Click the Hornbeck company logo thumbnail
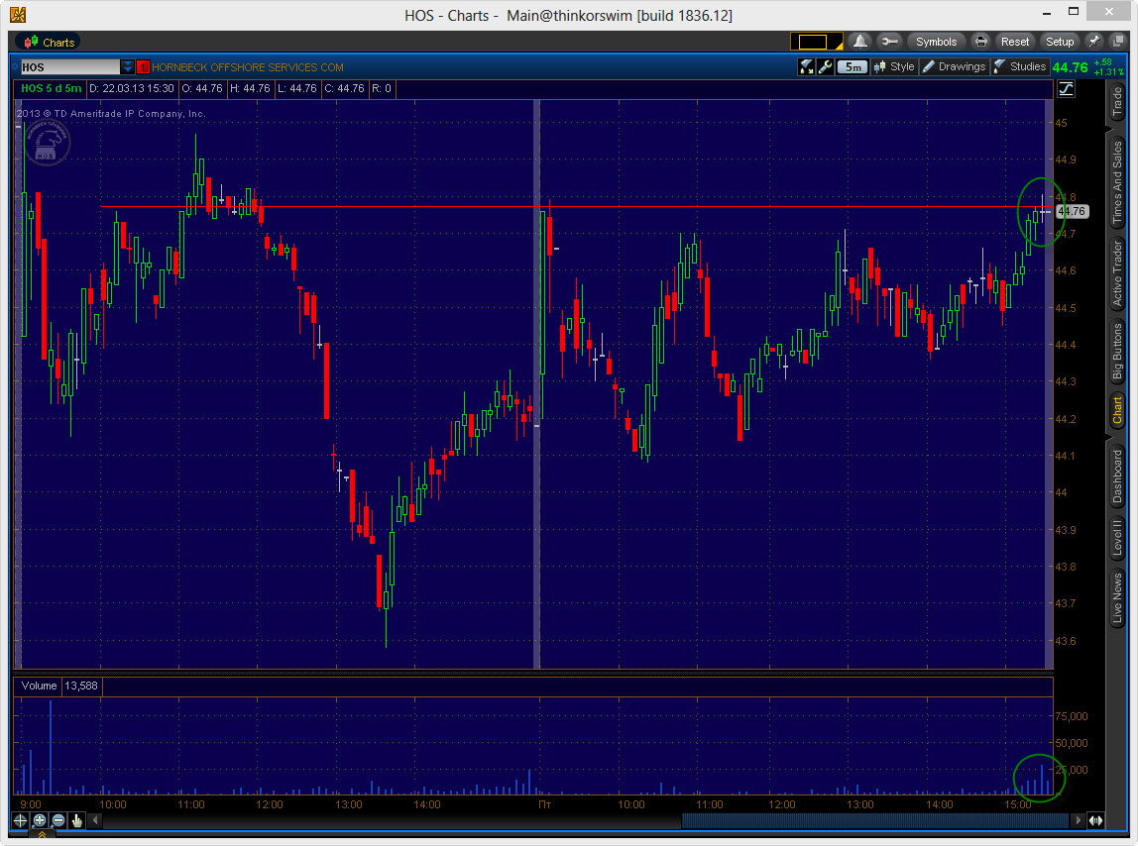This screenshot has height=846, width=1138. point(47,142)
